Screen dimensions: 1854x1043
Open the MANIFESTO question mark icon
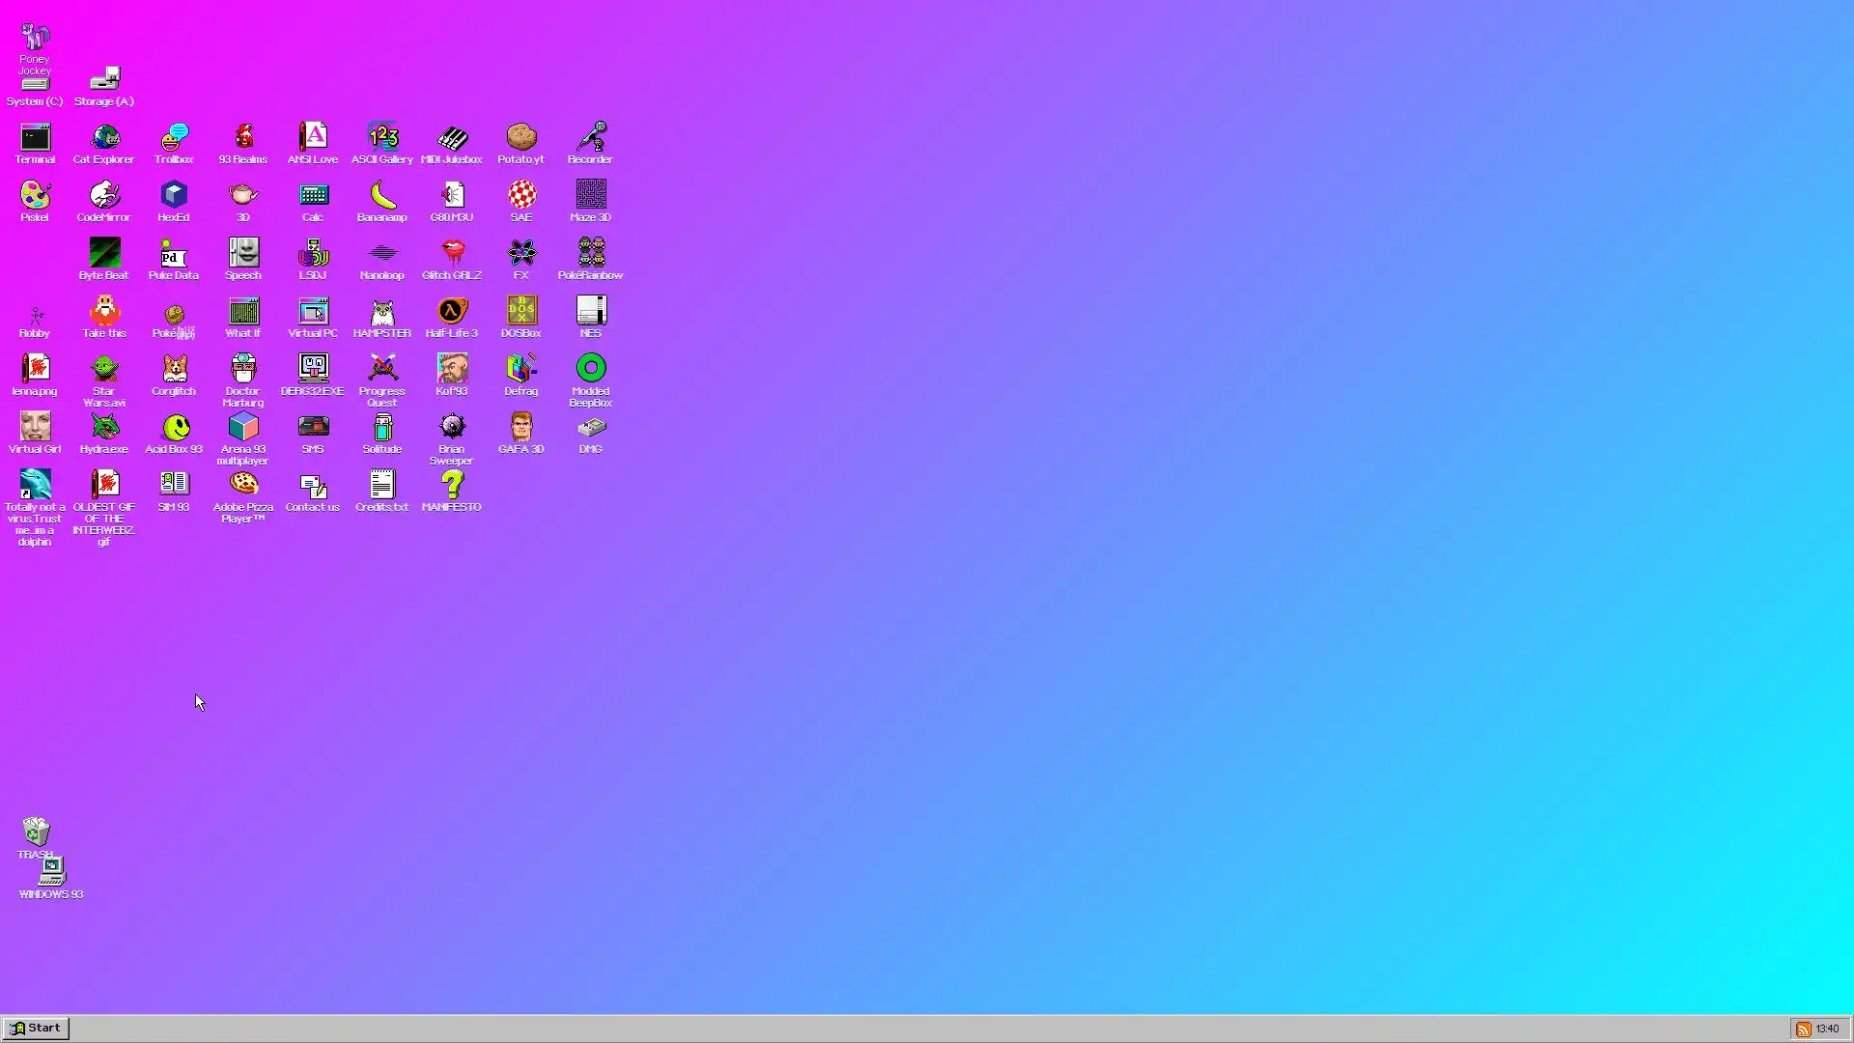[452, 486]
